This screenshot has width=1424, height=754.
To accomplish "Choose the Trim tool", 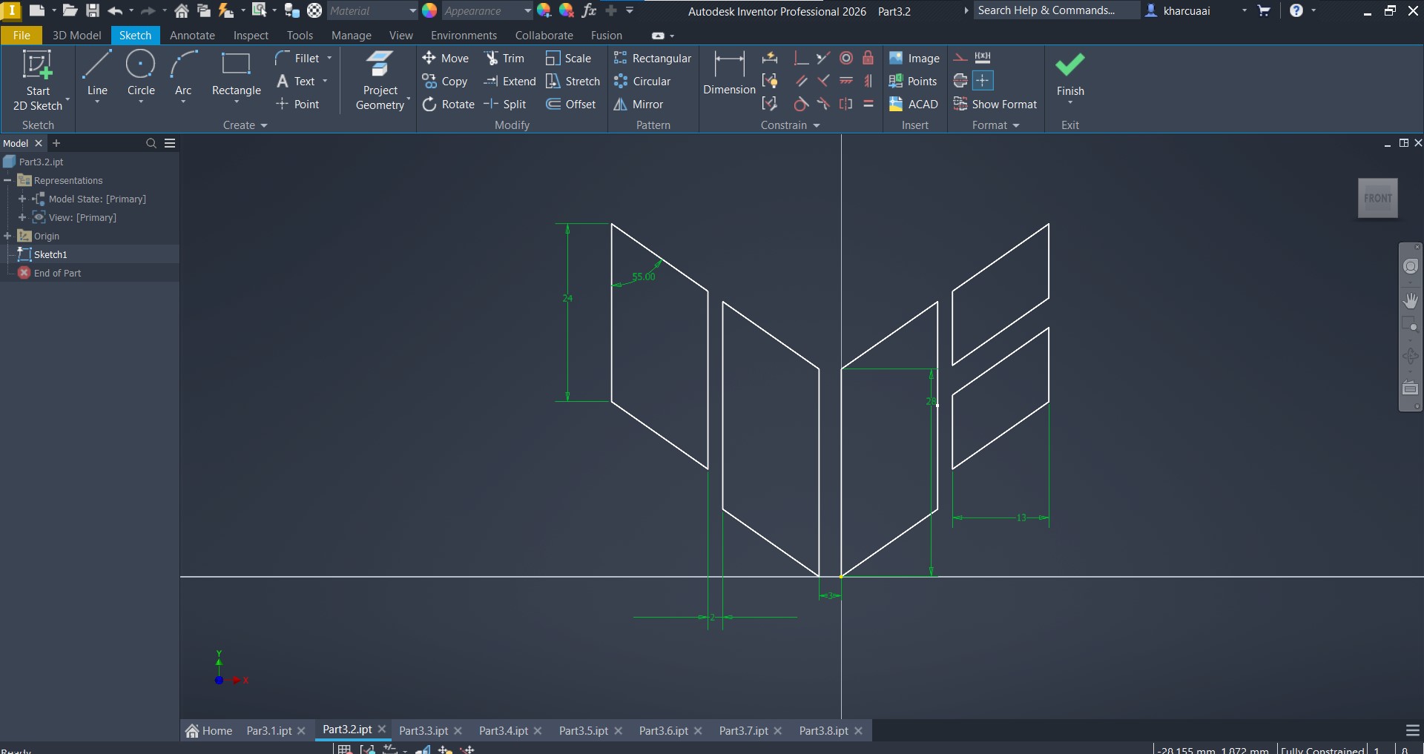I will pyautogui.click(x=504, y=59).
